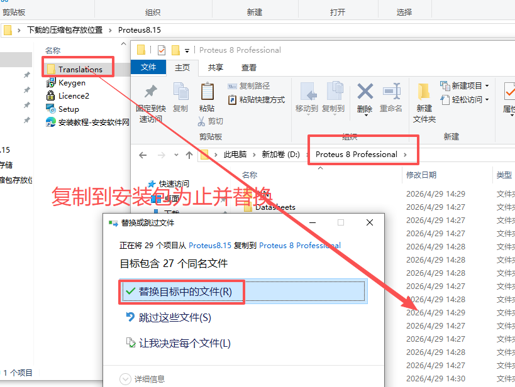Click the Back navigation arrow
The height and width of the screenshot is (387, 515).
pos(143,155)
